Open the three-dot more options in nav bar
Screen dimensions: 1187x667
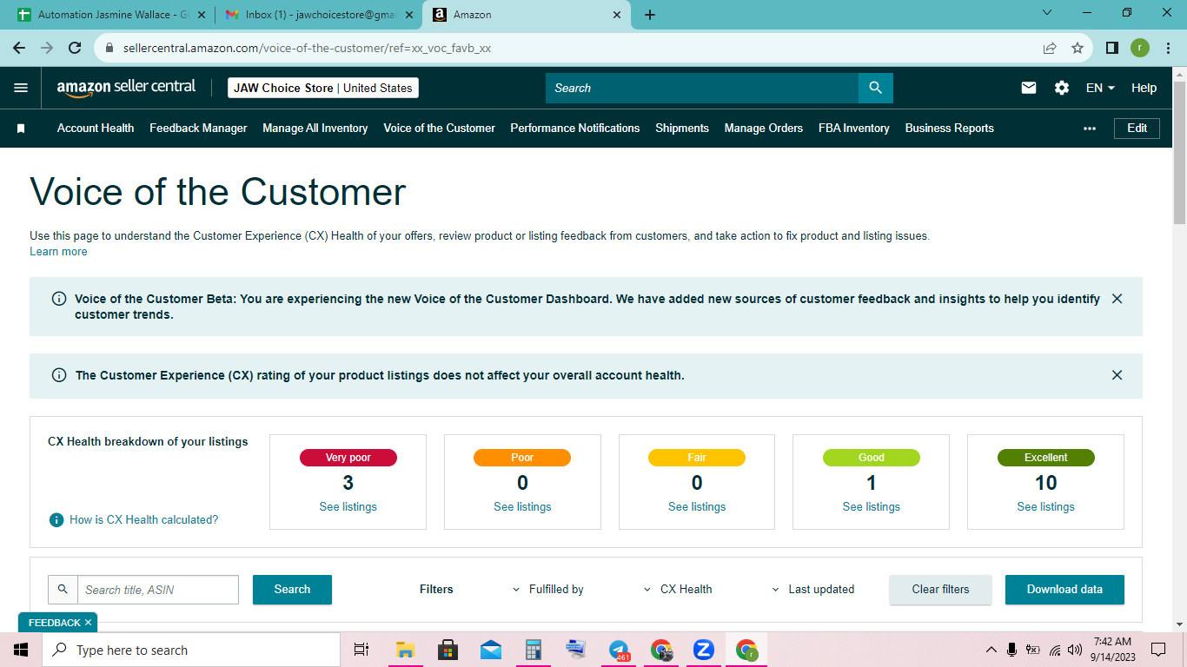[x=1090, y=129]
